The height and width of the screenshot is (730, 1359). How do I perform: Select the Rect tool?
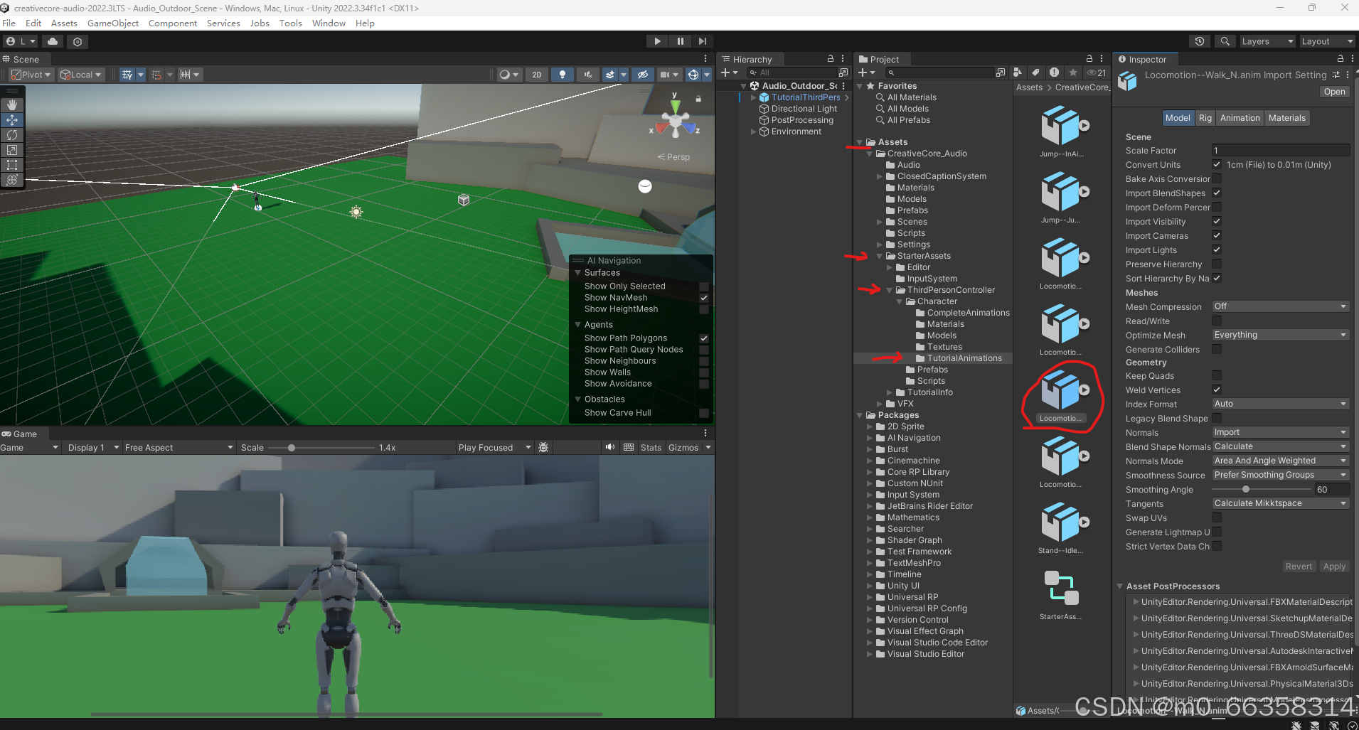pos(12,165)
